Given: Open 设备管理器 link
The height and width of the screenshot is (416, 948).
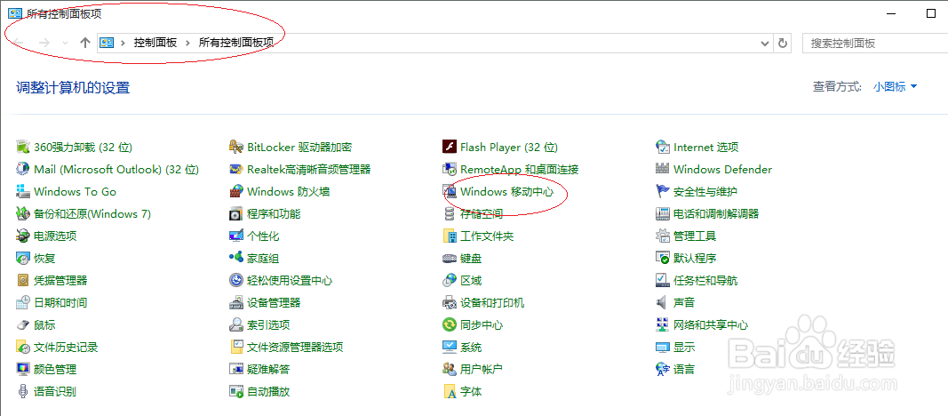Looking at the screenshot, I should point(274,302).
